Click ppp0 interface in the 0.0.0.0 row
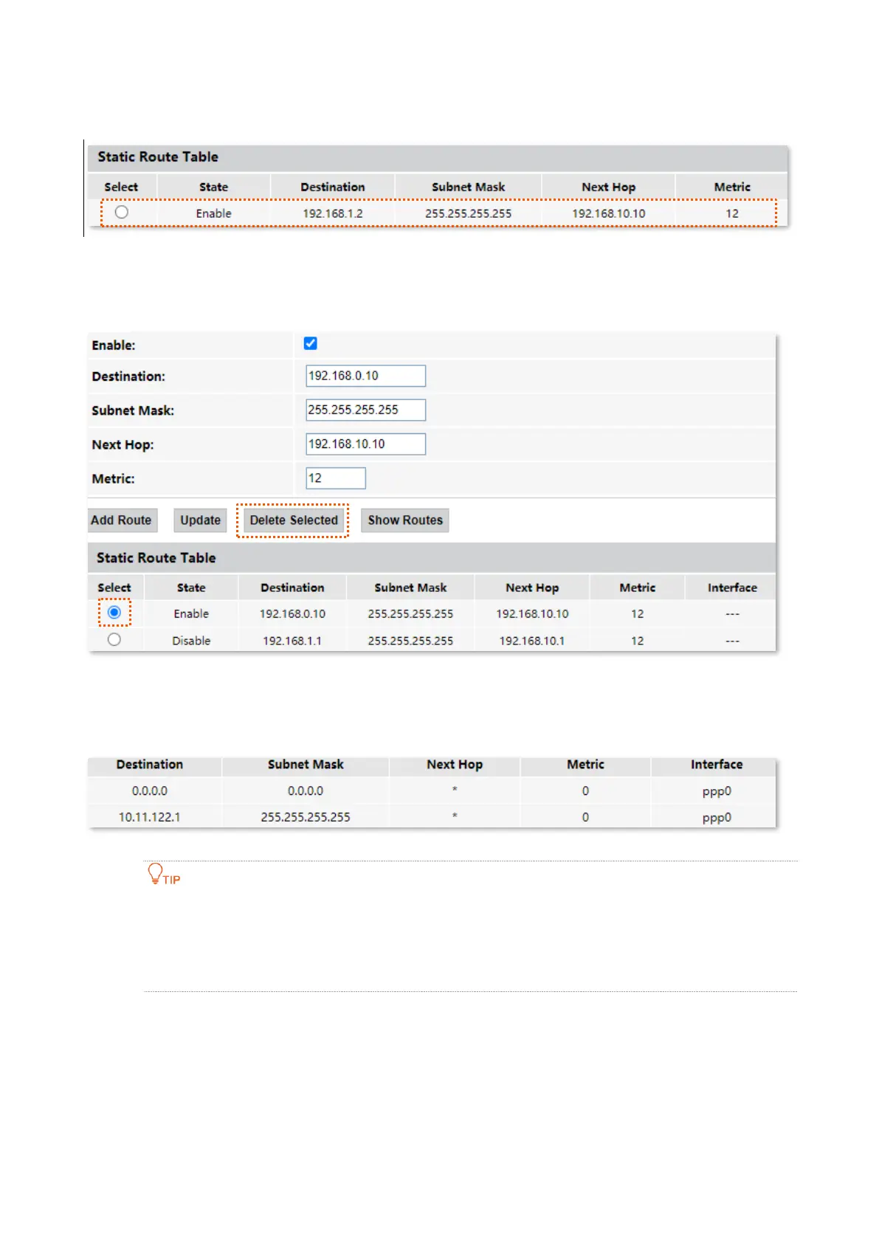The width and height of the screenshot is (879, 1243). [x=717, y=791]
